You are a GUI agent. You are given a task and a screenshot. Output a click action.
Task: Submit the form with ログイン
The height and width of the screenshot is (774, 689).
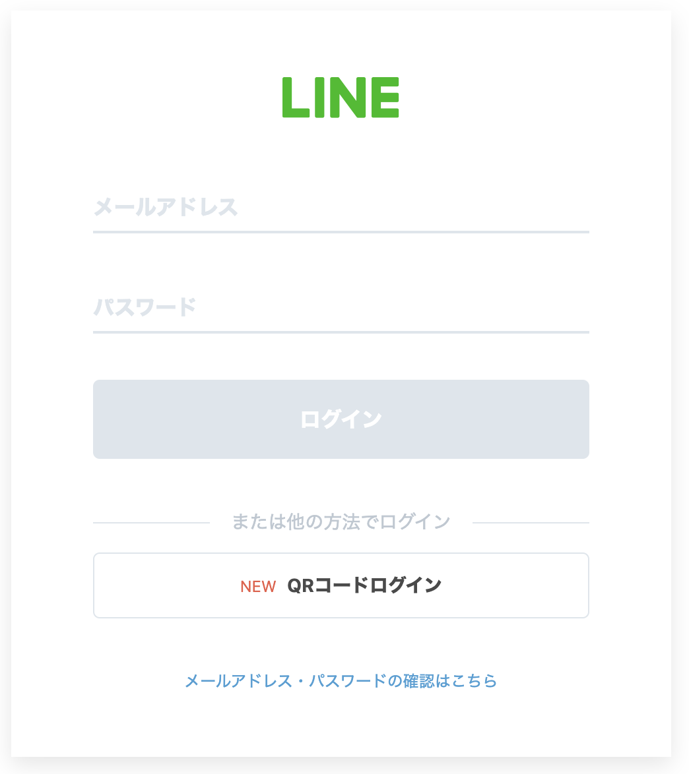[341, 419]
